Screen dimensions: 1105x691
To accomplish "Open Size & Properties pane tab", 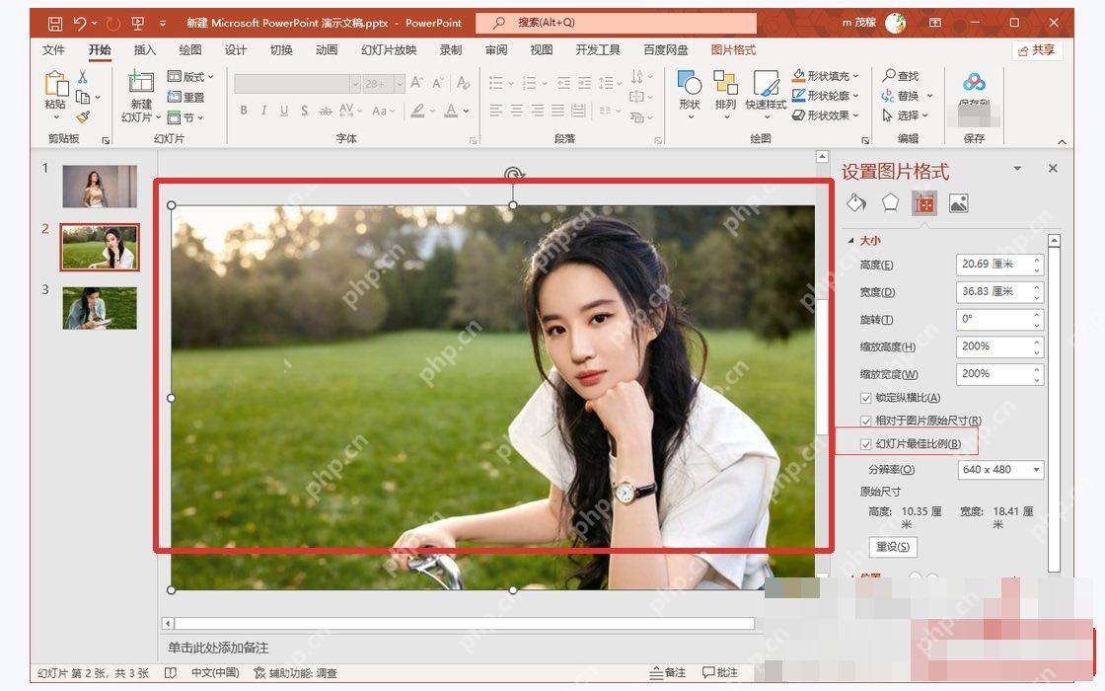I will [923, 203].
